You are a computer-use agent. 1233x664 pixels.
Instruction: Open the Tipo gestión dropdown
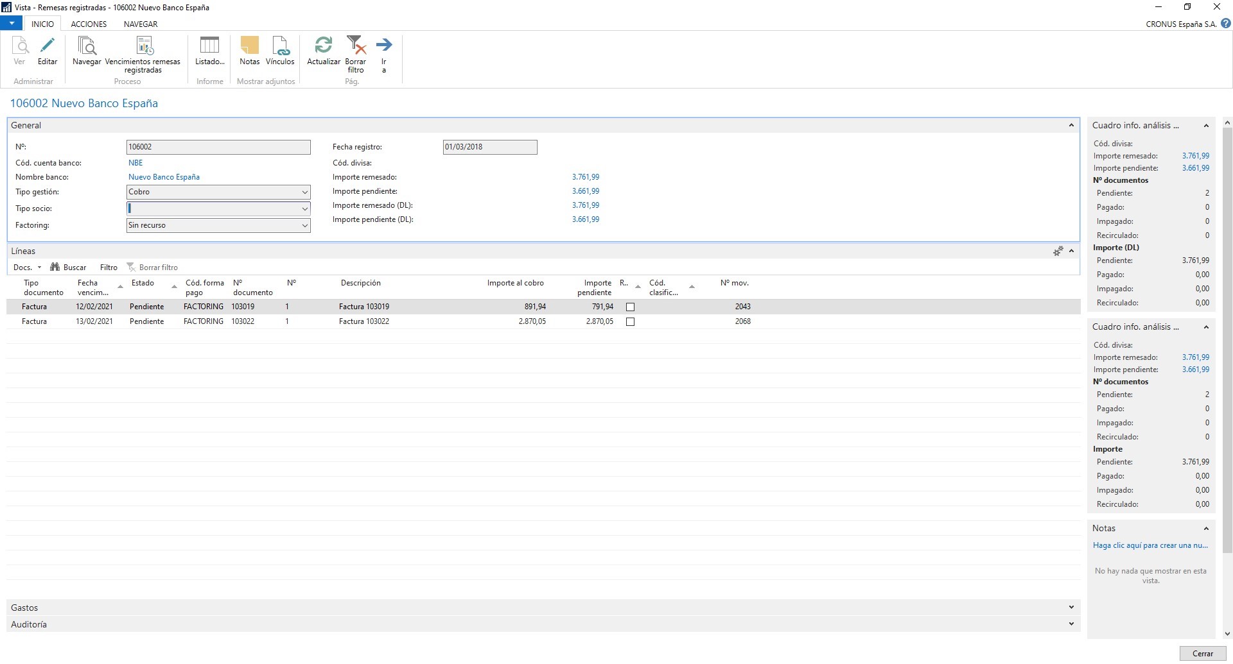[304, 192]
